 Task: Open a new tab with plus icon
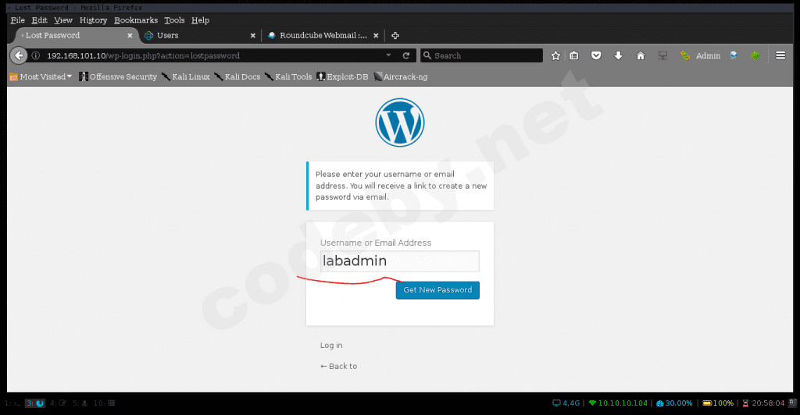[x=395, y=35]
